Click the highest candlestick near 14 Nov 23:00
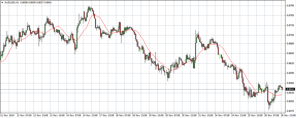296x118 pixels. (x=89, y=9)
